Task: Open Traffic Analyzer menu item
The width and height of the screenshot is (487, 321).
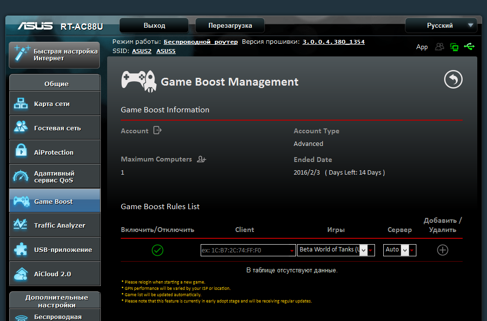Action: coord(55,225)
